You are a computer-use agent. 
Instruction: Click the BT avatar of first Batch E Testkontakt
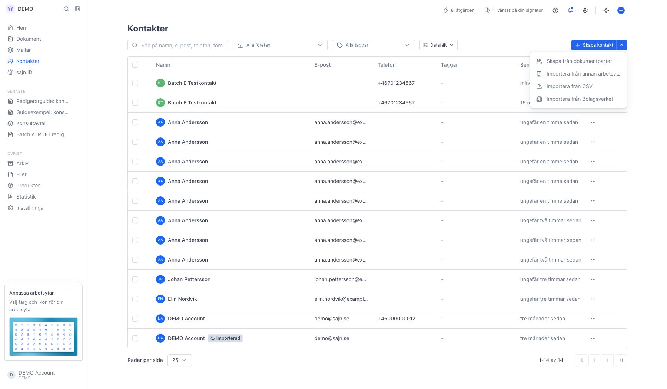[x=160, y=83]
